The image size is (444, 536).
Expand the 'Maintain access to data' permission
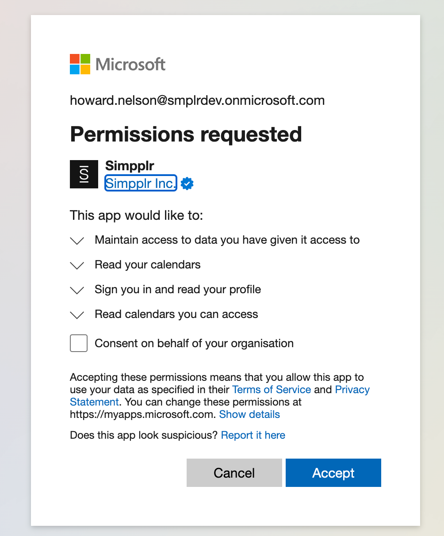pyautogui.click(x=77, y=241)
